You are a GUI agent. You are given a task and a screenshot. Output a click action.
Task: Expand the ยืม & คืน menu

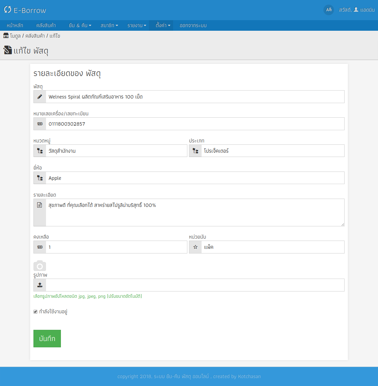(80, 25)
